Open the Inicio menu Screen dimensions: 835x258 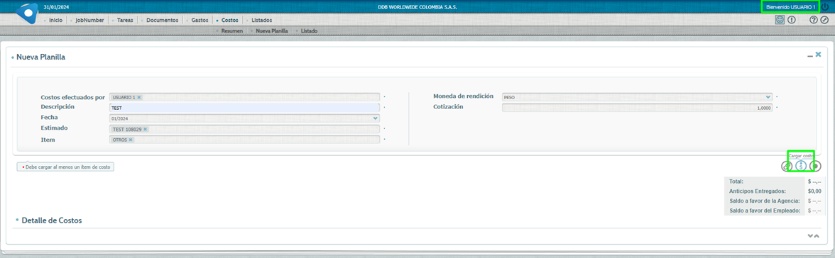pyautogui.click(x=55, y=21)
